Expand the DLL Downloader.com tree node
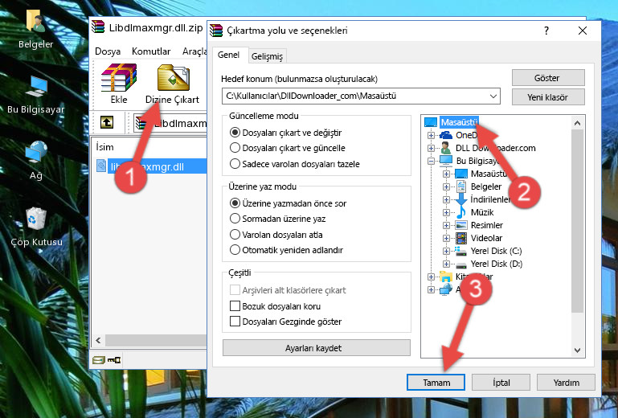Image resolution: width=618 pixels, height=418 pixels. [x=431, y=148]
